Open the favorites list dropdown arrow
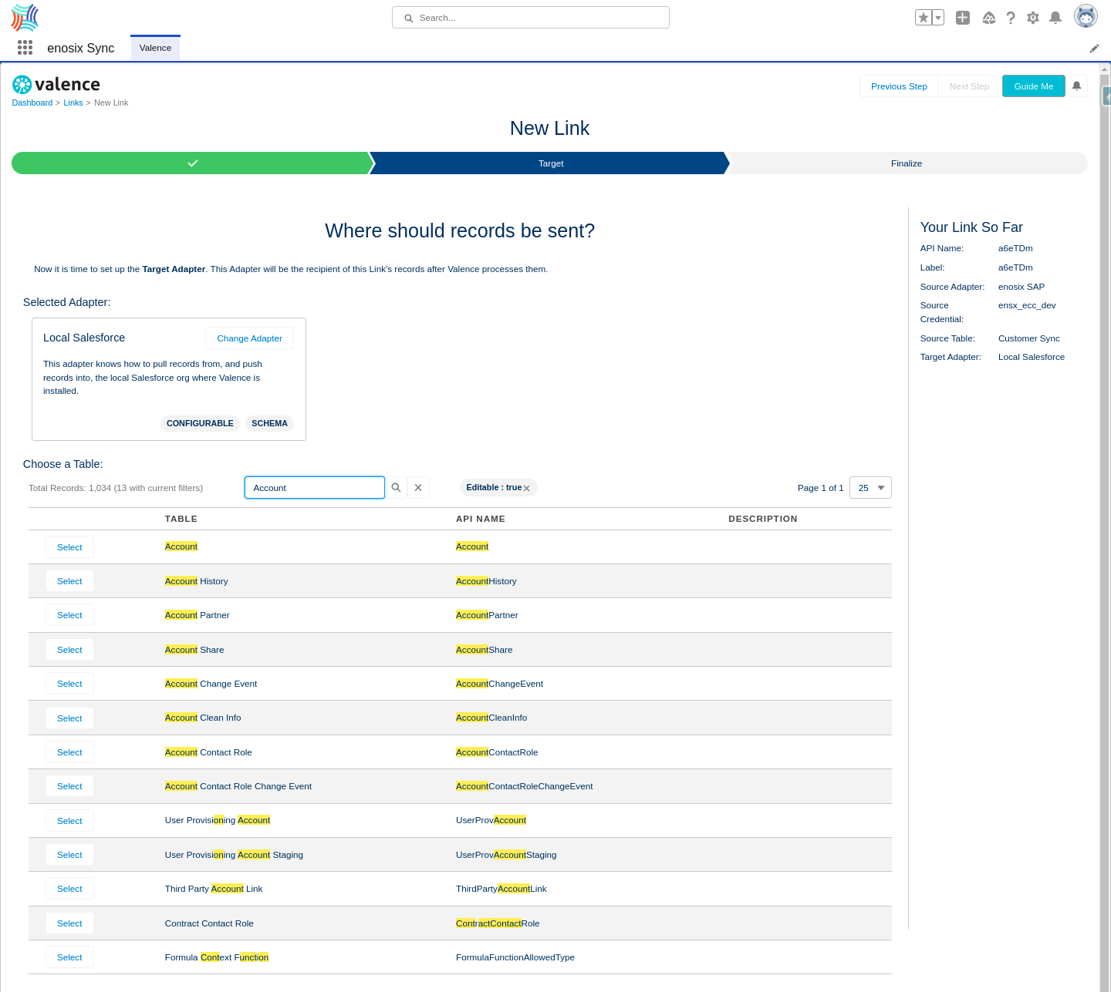Image resolution: width=1111 pixels, height=992 pixels. [x=938, y=18]
